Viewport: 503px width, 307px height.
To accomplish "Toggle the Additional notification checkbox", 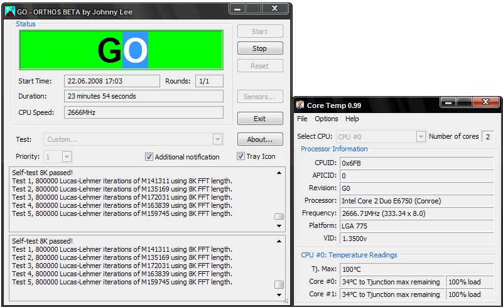I will click(x=149, y=157).
